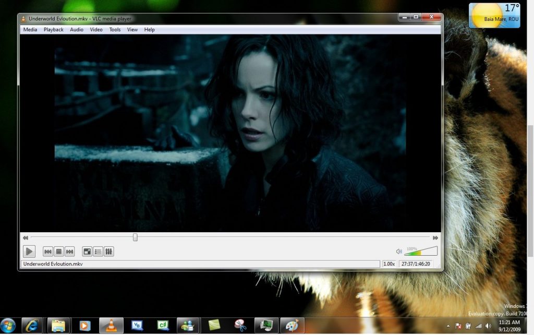Expand the Audio menu
The image size is (534, 335).
(x=77, y=30)
